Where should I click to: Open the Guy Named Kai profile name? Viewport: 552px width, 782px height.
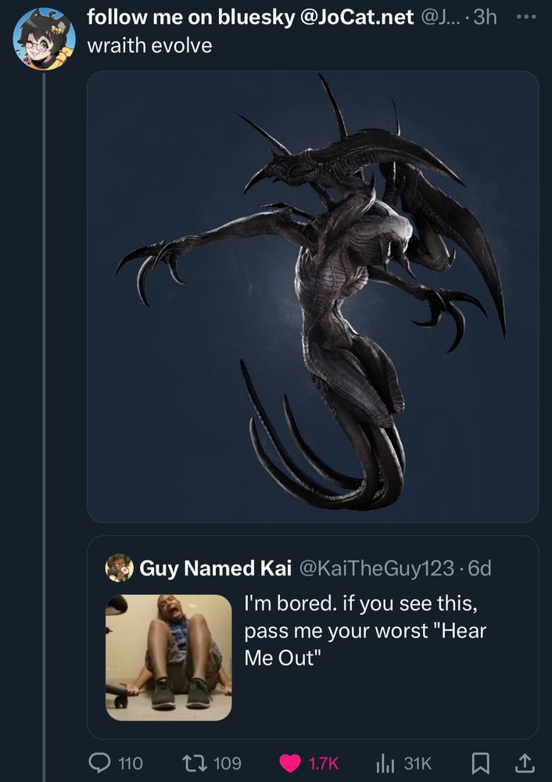click(x=215, y=568)
